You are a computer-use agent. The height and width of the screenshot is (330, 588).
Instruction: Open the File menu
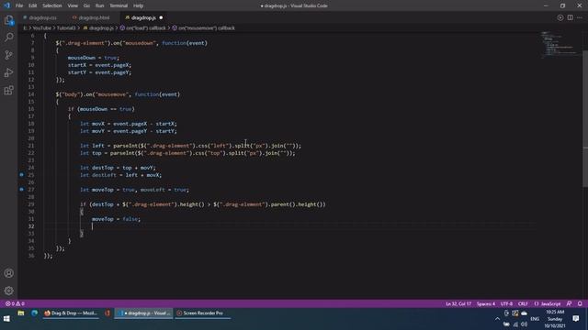tap(19, 5)
